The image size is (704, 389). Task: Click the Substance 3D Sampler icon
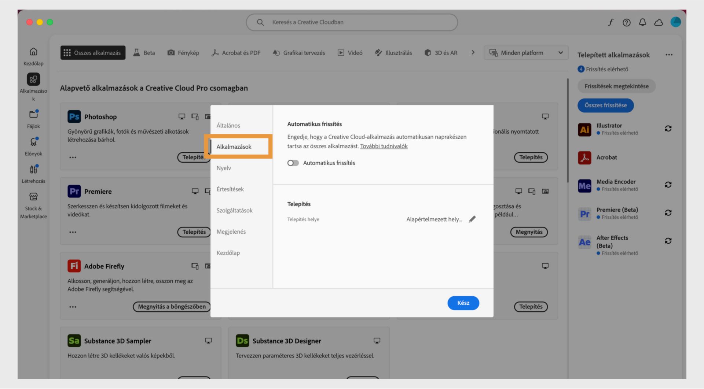pos(74,341)
